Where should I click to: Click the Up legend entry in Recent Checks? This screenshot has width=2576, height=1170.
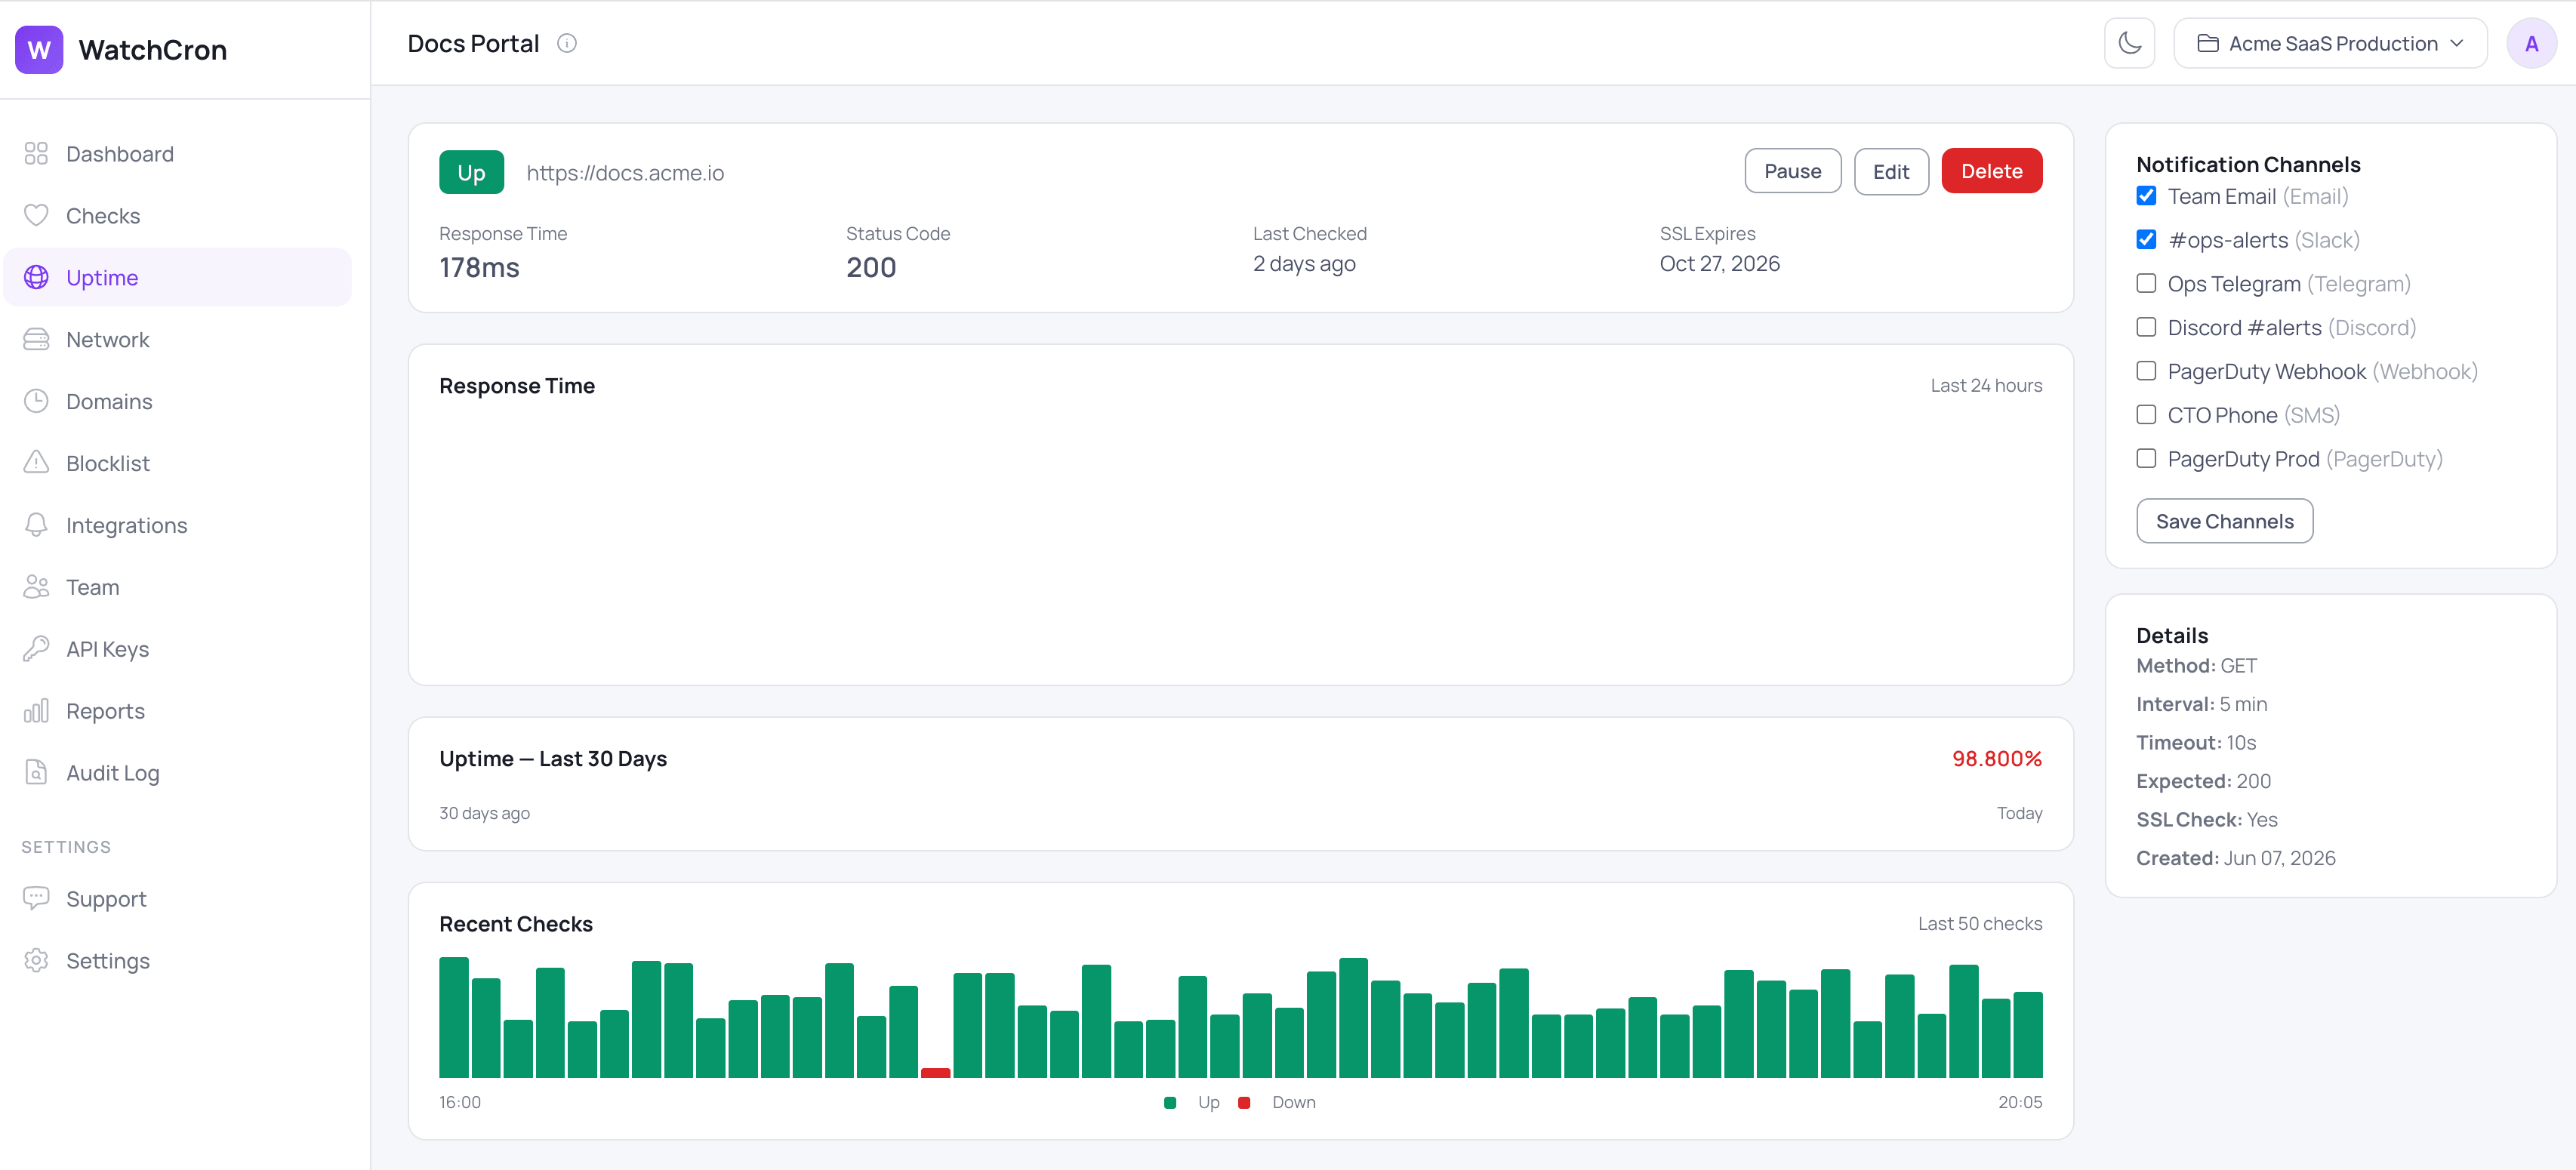point(1192,1101)
